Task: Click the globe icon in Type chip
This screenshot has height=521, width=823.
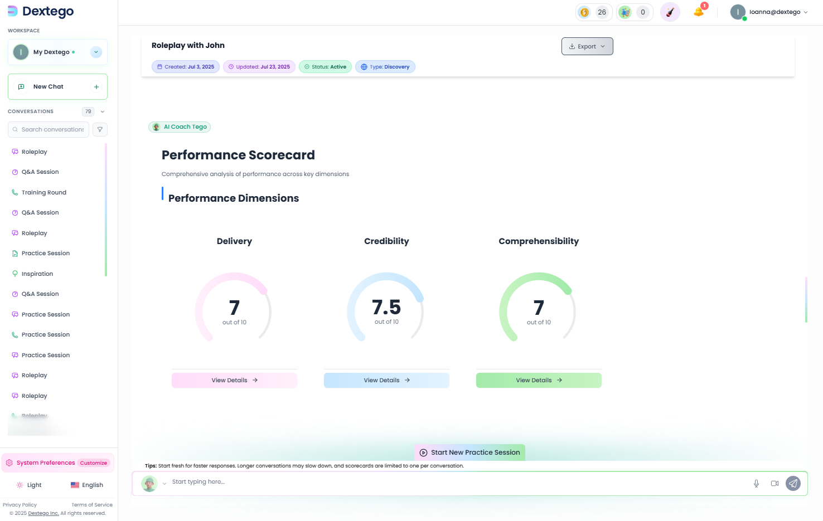Action: [364, 67]
